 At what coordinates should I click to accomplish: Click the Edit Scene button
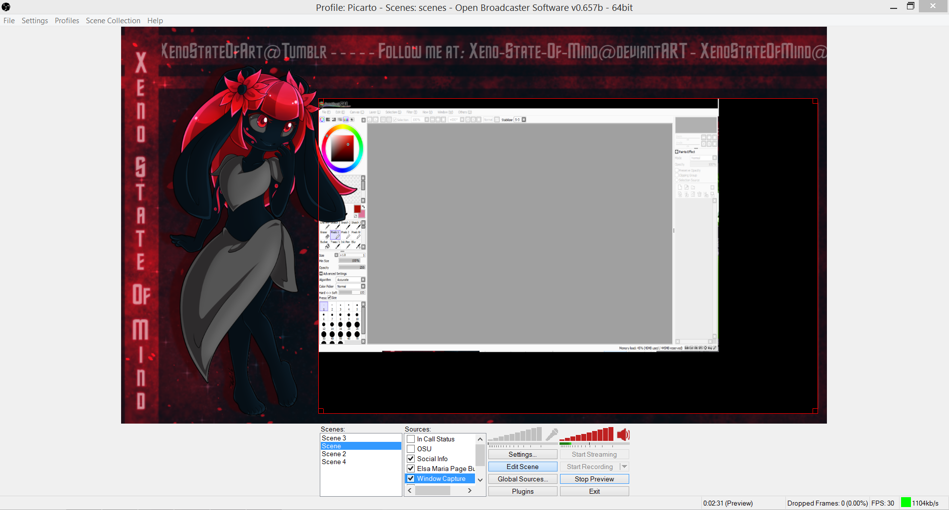click(523, 467)
